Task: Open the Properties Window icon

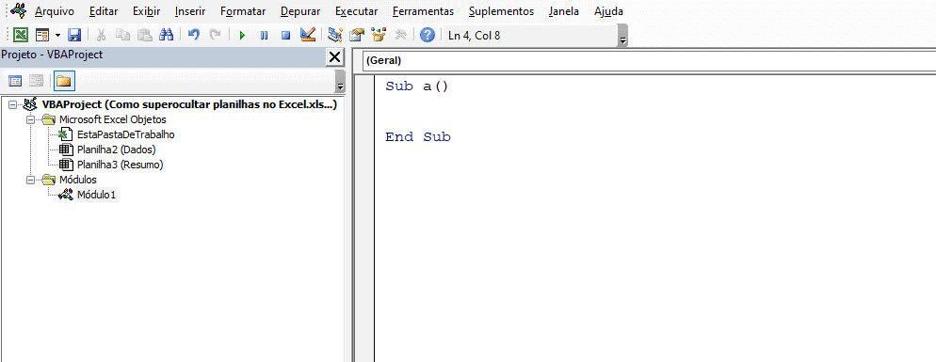Action: point(357,35)
